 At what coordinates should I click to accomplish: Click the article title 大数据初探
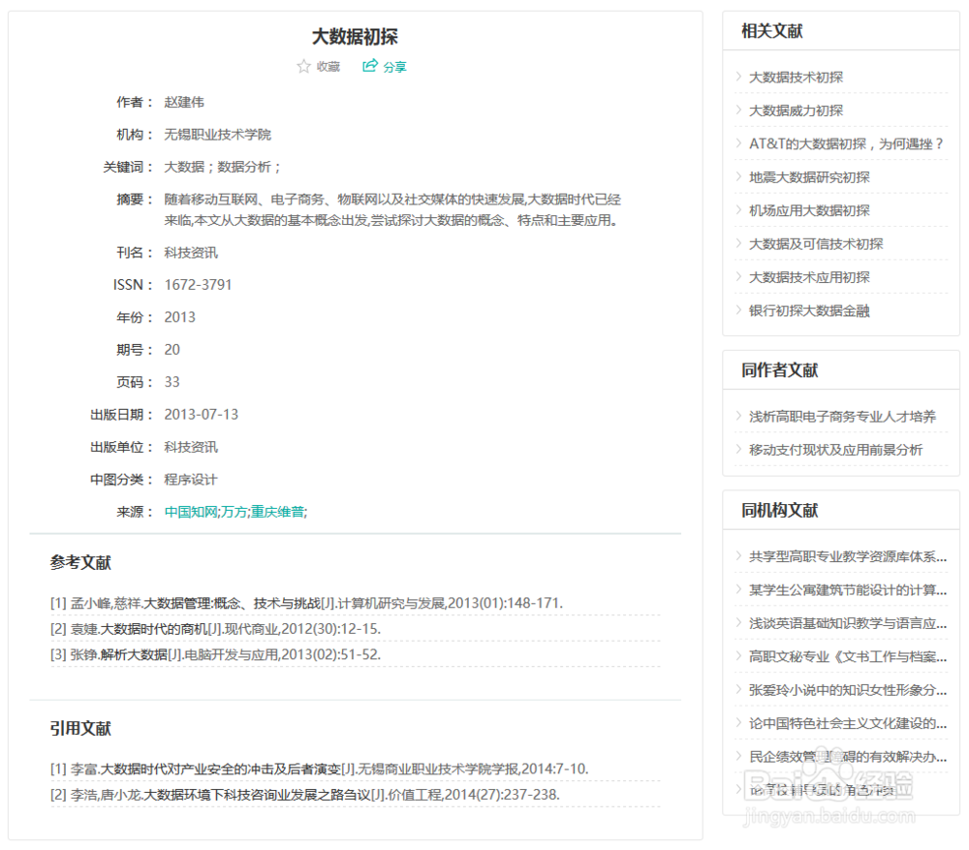coord(355,37)
